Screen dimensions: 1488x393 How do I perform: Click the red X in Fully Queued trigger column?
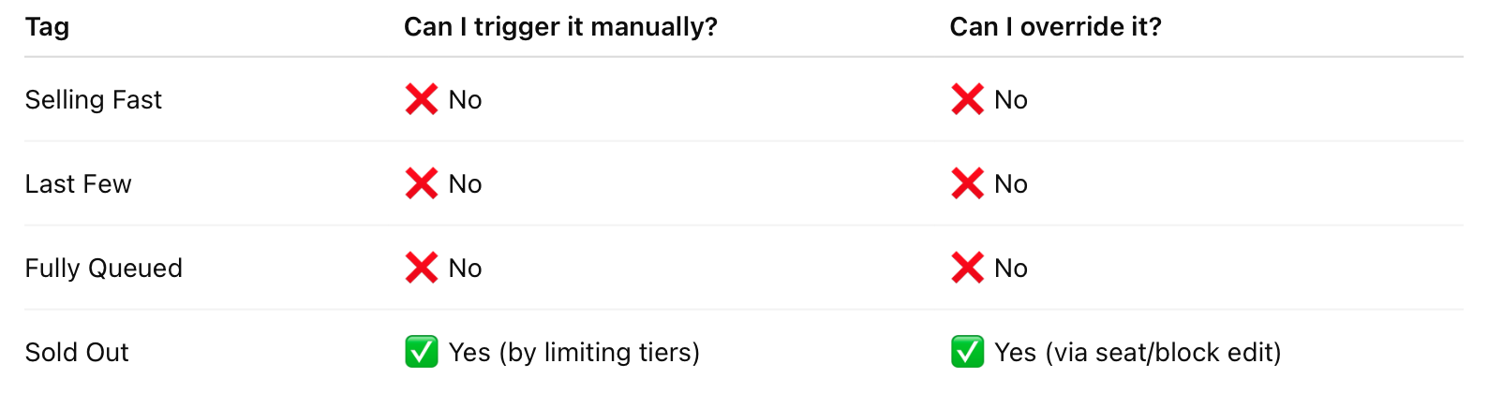point(421,268)
